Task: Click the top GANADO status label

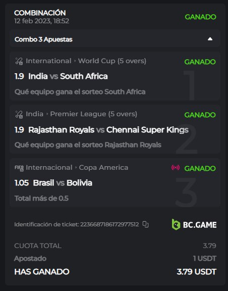Action: [x=200, y=17]
